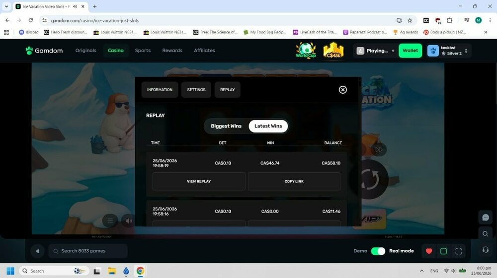Viewport: 497px width, 278px height.
Task: Open the Ag awards bookmark
Action: [x=406, y=32]
